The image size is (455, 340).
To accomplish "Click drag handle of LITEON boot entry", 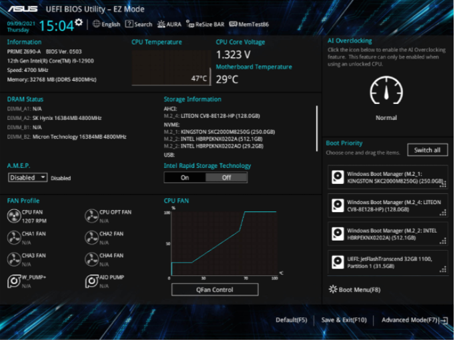I will tap(443, 213).
